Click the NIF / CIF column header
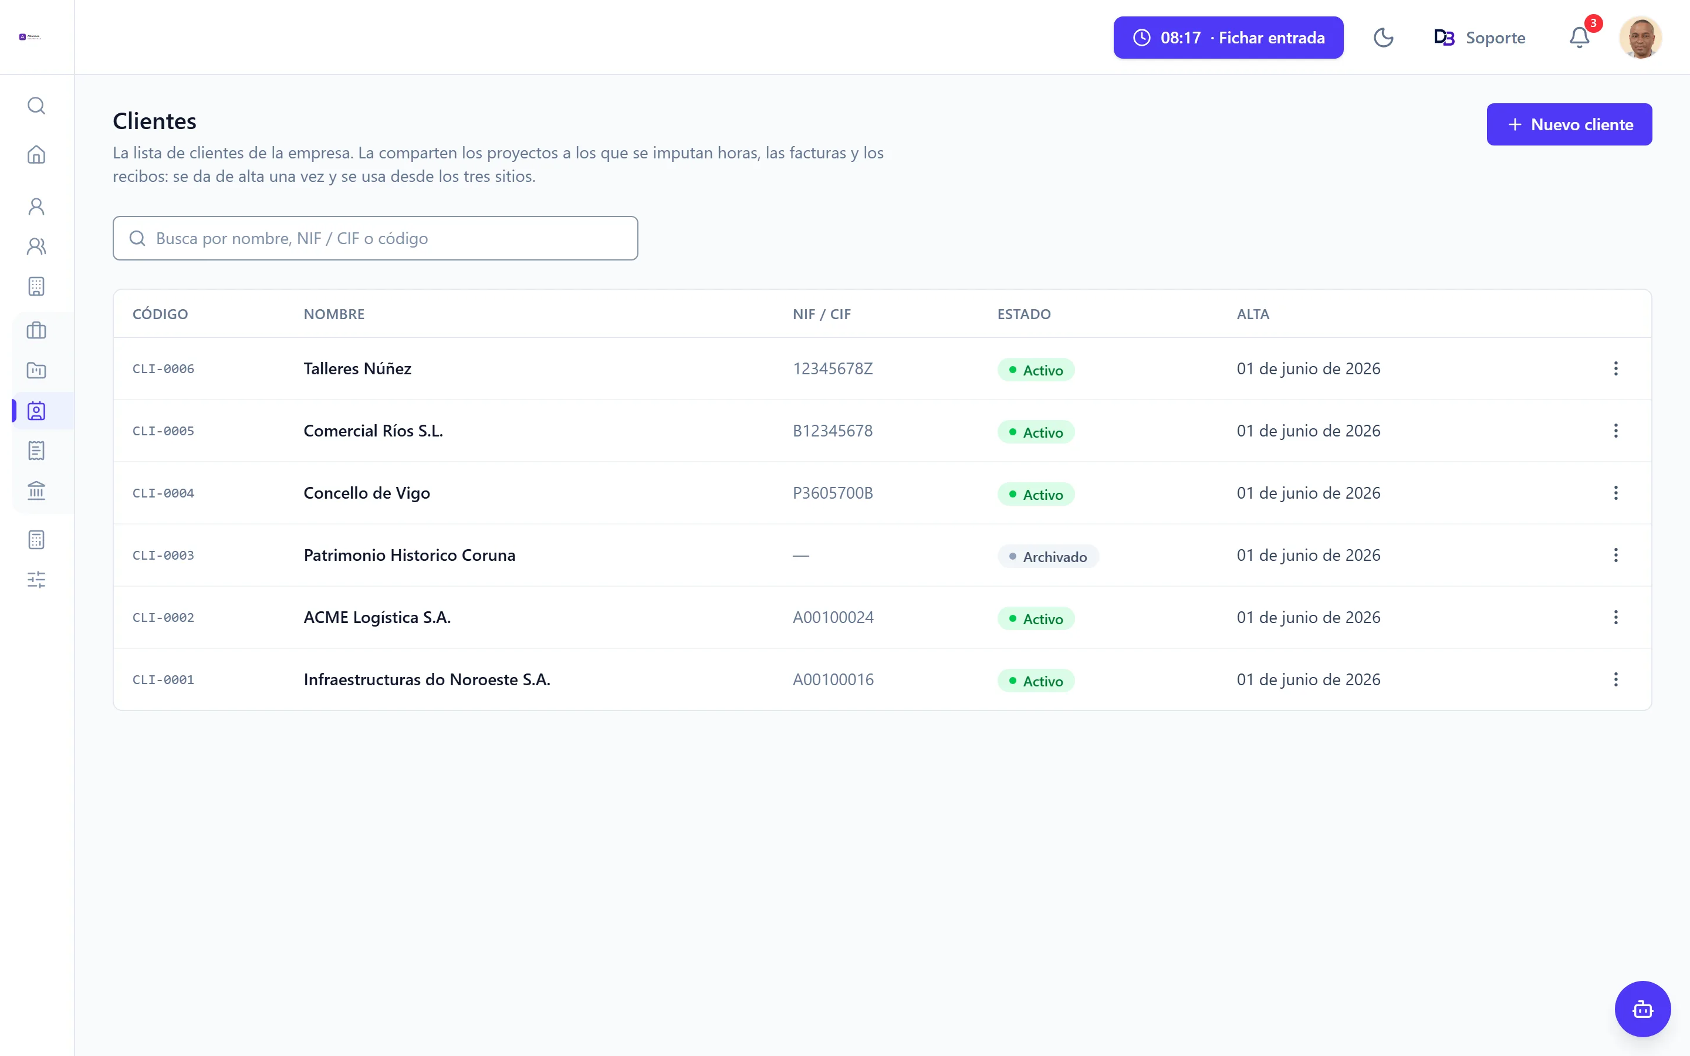Screen dimensions: 1690x1056 pyautogui.click(x=822, y=314)
